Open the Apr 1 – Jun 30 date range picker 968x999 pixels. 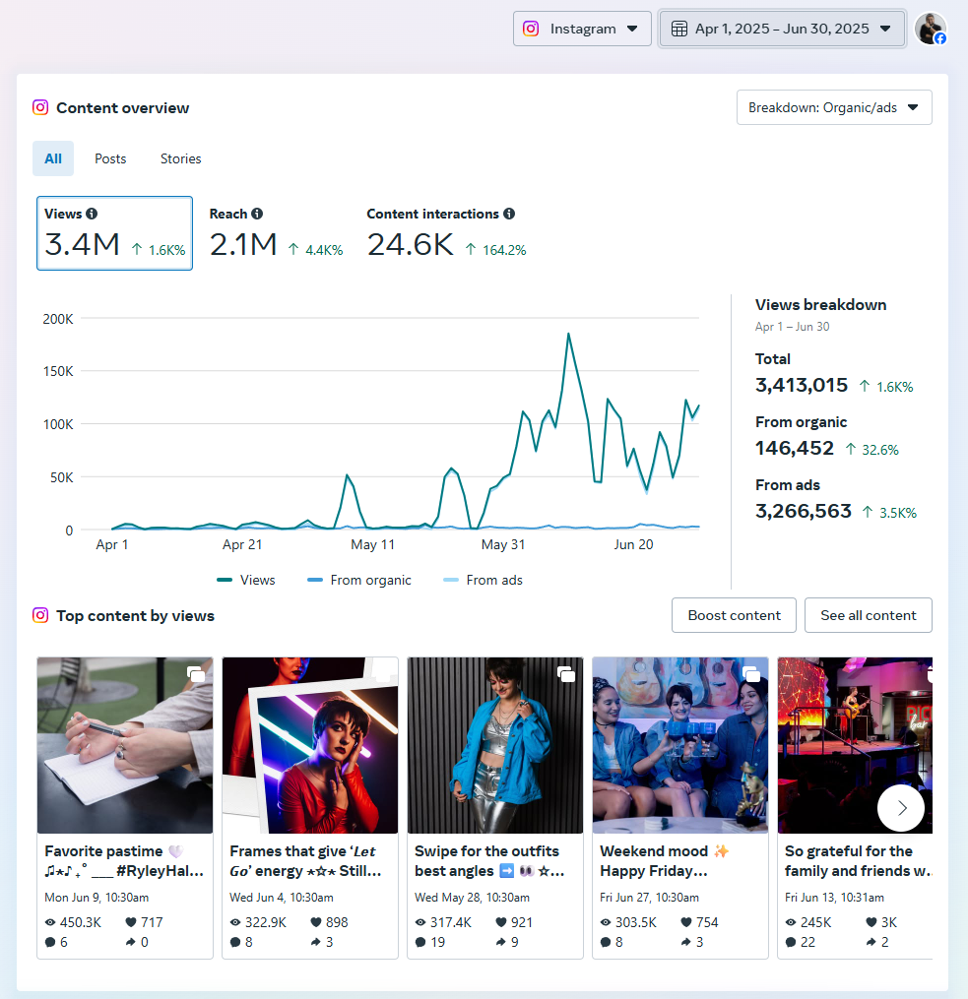781,28
